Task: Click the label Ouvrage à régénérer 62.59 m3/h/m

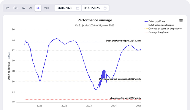Action: click(125, 98)
